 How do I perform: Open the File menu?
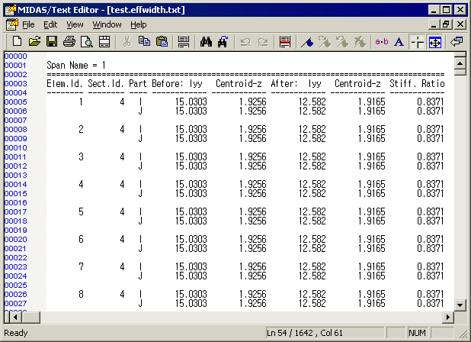pyautogui.click(x=28, y=24)
